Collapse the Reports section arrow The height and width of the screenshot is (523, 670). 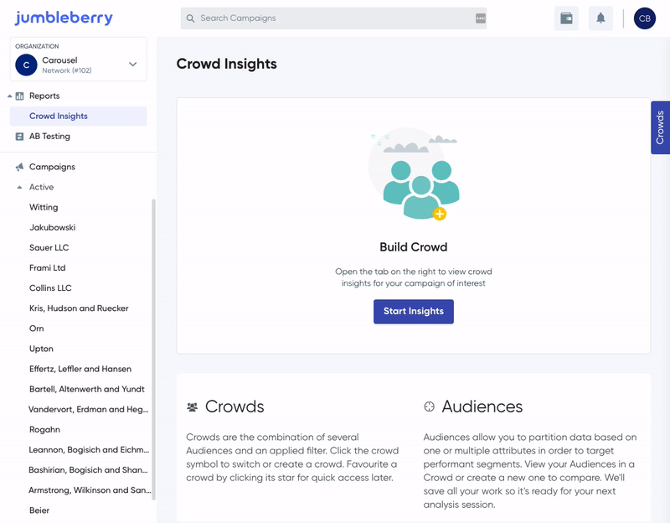[x=9, y=96]
